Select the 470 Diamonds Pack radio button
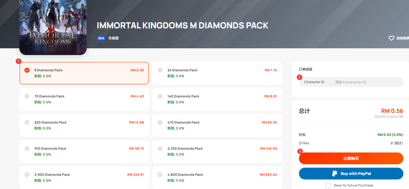409x189 pixels. click(160, 122)
